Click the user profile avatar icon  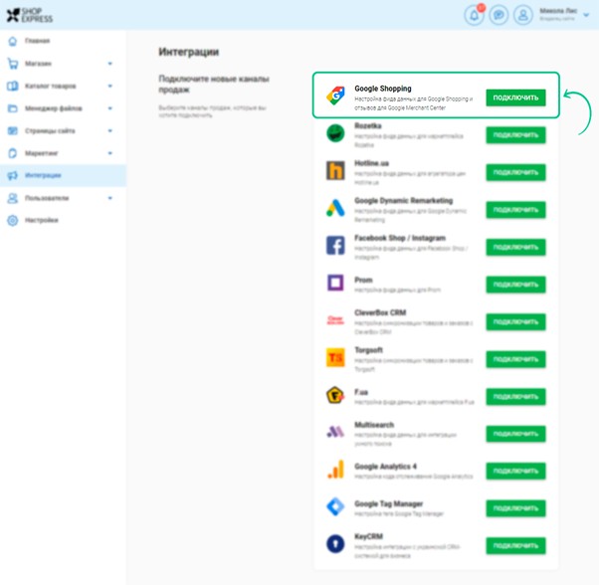pos(523,15)
